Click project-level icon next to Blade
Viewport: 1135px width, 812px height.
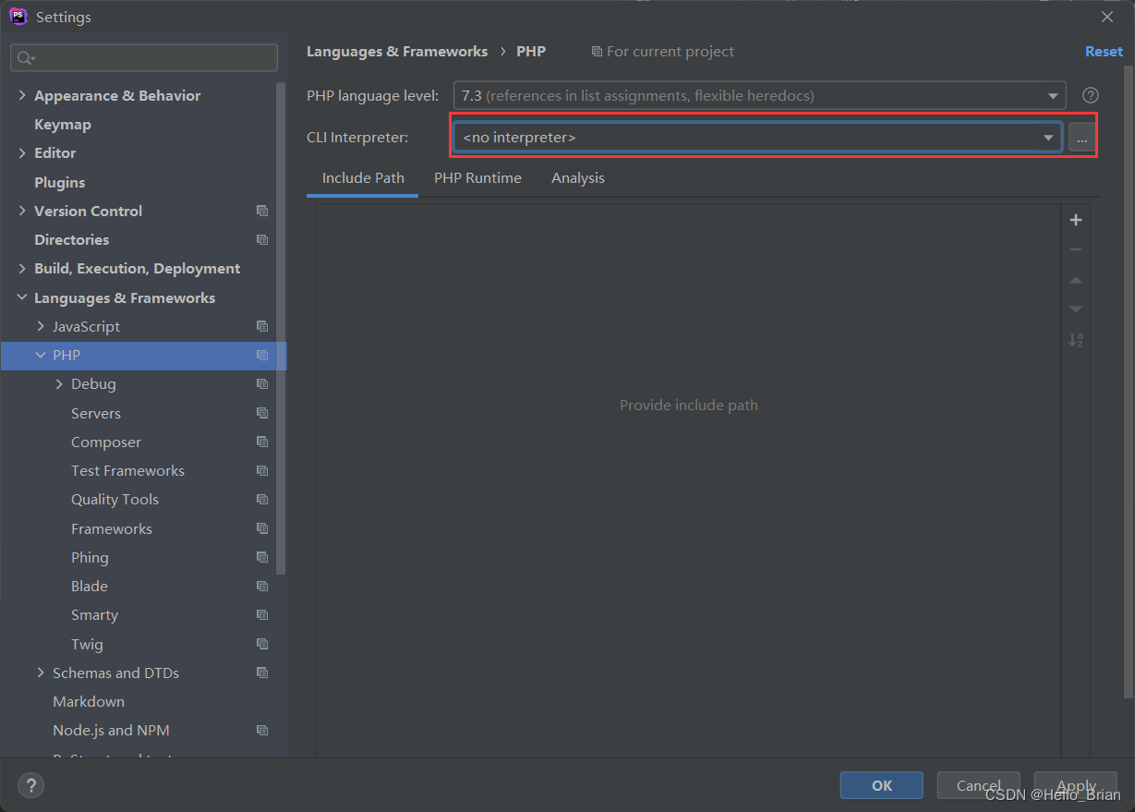(262, 586)
